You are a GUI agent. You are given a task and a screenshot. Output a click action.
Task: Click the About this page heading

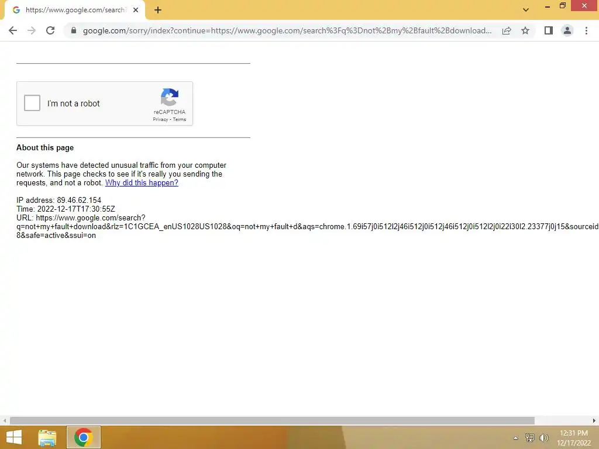tap(45, 148)
